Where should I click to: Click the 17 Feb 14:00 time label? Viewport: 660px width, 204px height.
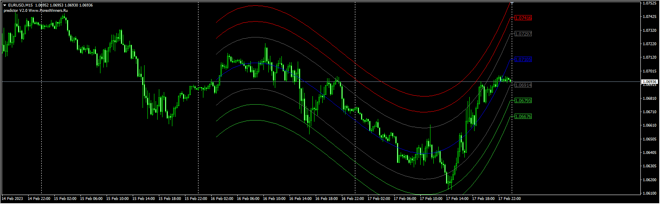457,199
